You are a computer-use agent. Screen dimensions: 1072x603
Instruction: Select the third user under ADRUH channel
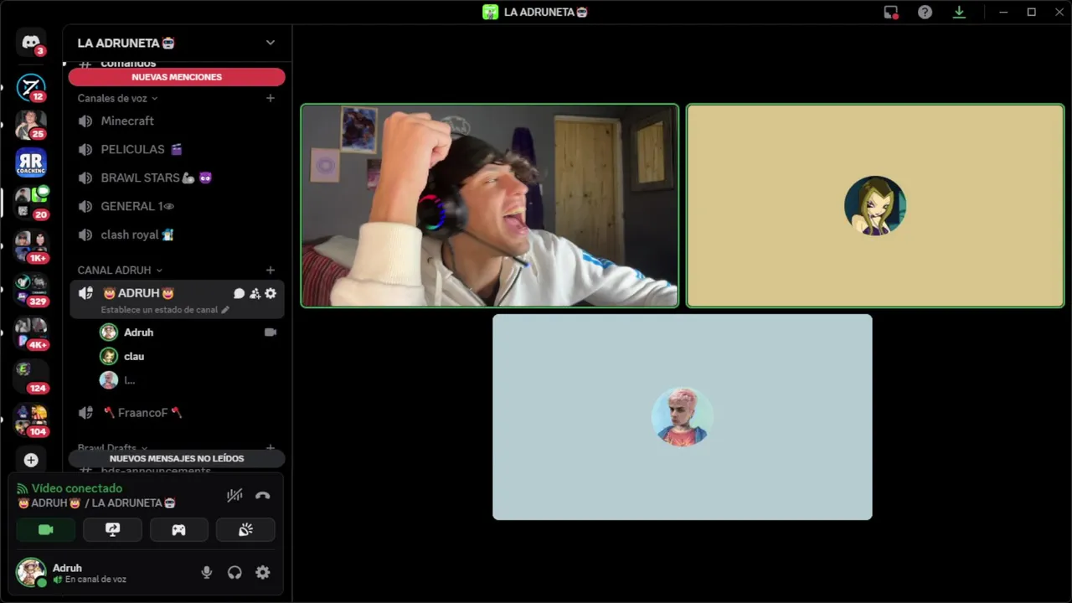tap(188, 380)
